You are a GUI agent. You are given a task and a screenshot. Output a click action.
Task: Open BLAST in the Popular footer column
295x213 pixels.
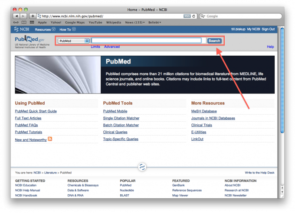click(x=125, y=196)
